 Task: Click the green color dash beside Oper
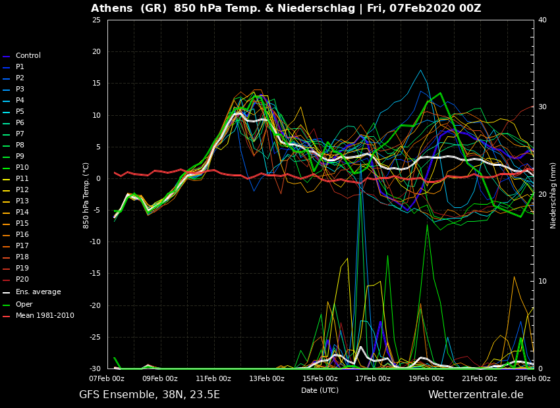click(7, 305)
